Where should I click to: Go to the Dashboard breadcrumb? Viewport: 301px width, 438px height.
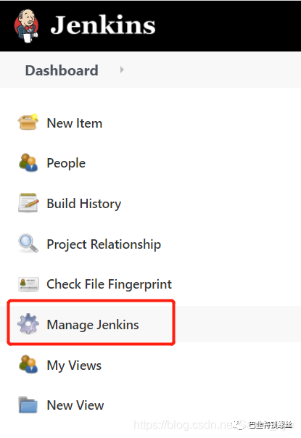pyautogui.click(x=62, y=70)
